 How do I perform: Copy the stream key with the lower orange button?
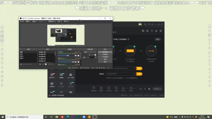pyautogui.click(x=139, y=74)
